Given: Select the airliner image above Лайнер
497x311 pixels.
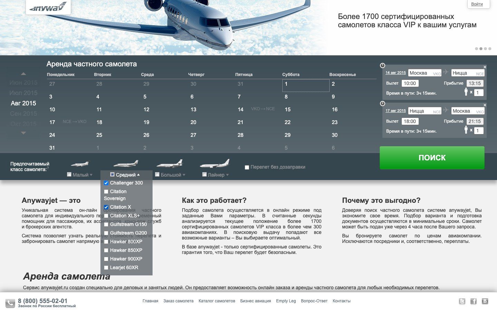Looking at the screenshot, I should point(214,163).
